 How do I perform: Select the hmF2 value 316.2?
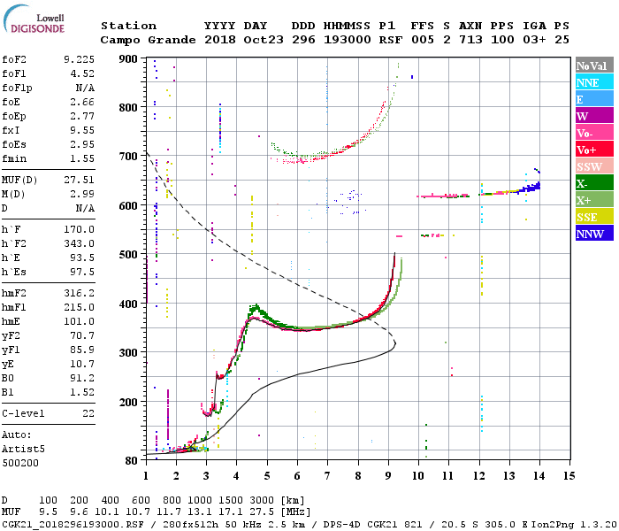pyautogui.click(x=79, y=293)
